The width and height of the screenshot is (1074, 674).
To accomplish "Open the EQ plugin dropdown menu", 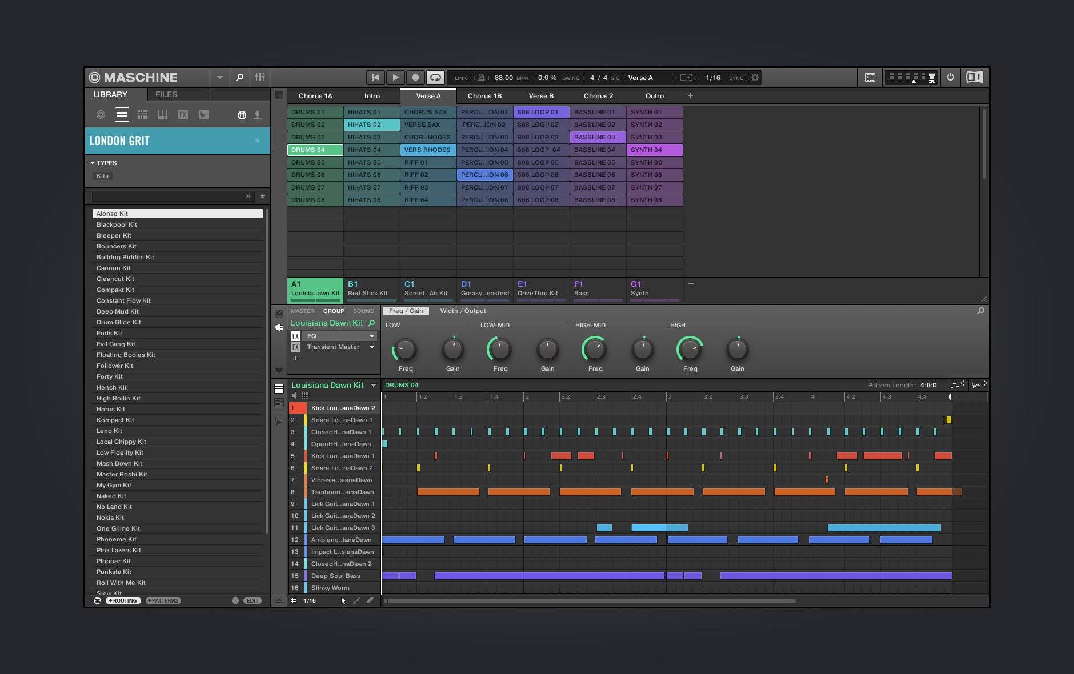I will tap(371, 336).
